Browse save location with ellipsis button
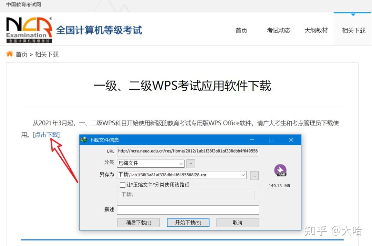This screenshot has height=246, width=372. 254,176
